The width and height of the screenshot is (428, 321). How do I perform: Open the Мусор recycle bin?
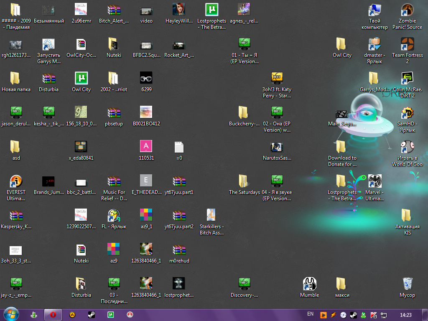pos(407,284)
